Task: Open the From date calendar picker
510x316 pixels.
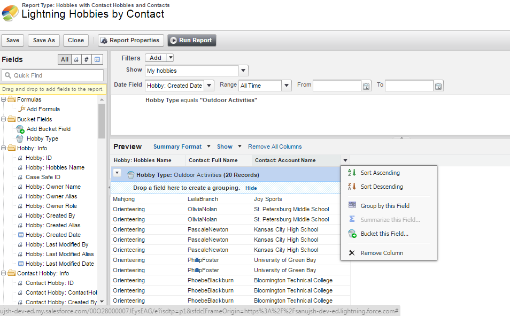Action: click(366, 86)
